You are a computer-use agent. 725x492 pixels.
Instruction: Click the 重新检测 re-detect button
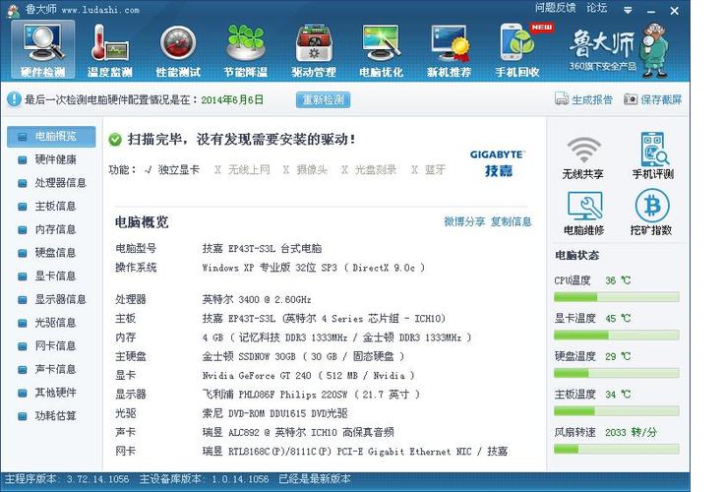click(323, 99)
